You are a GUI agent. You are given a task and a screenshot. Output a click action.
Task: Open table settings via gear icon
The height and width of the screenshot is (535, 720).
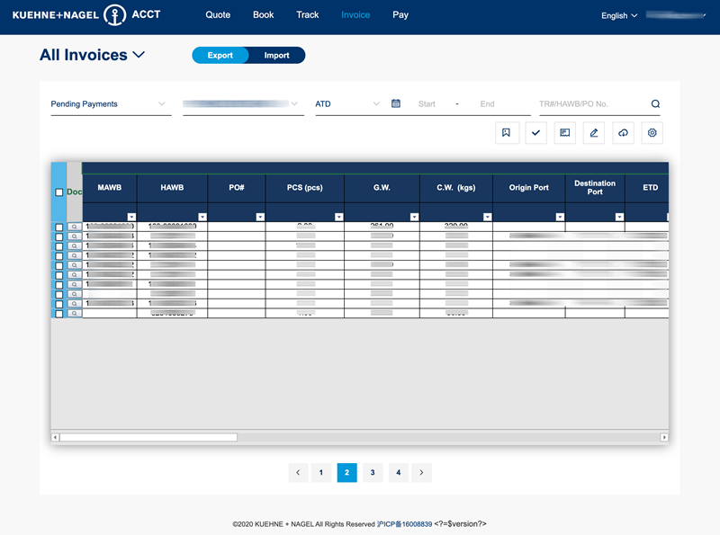tap(652, 133)
